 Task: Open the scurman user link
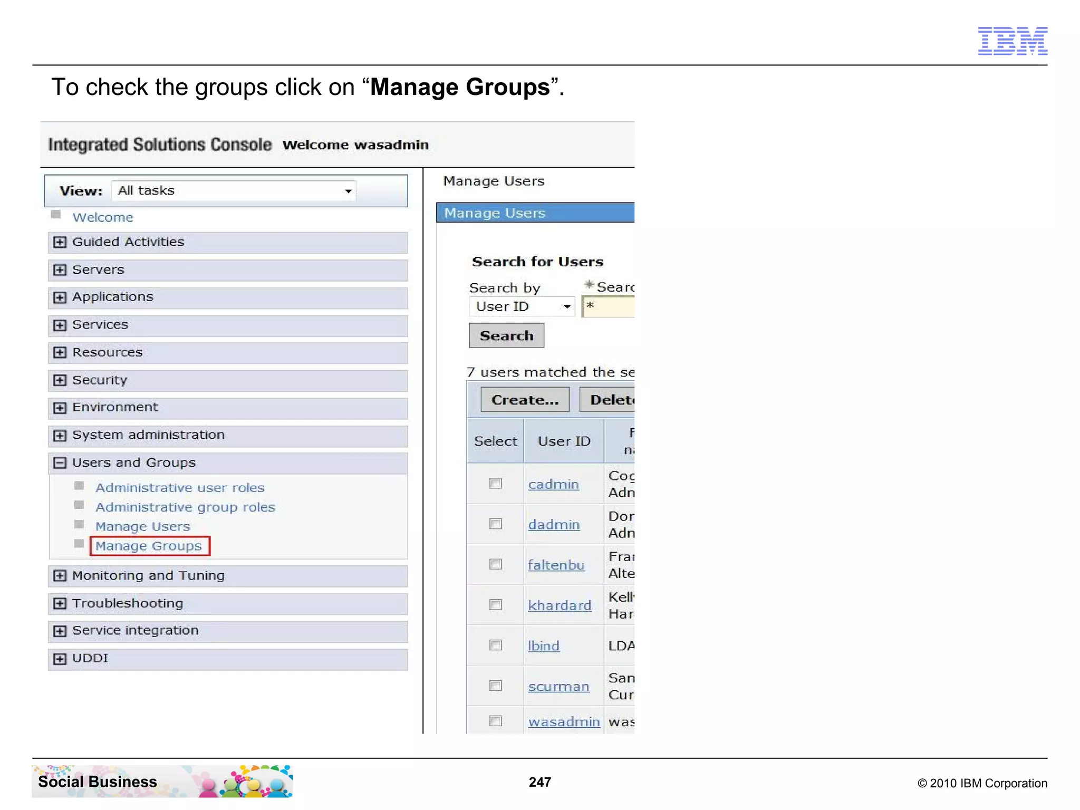click(558, 687)
